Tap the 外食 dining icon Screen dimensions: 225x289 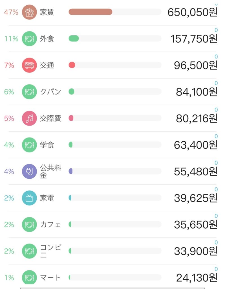click(x=29, y=39)
